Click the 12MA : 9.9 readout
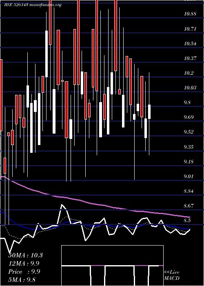This screenshot has width=204, height=286. [x=24, y=264]
